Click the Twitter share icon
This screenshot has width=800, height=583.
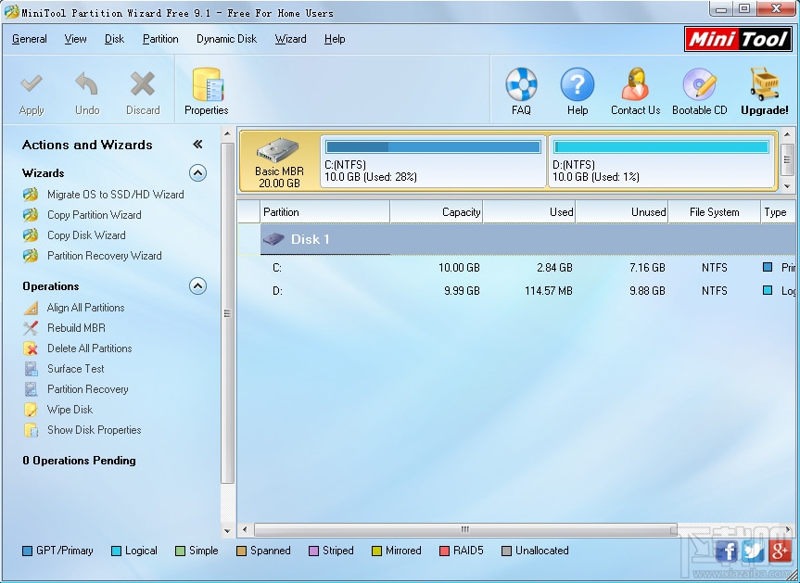[753, 551]
